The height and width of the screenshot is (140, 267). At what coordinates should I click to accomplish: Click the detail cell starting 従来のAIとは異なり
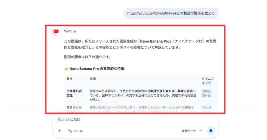pos(143,95)
